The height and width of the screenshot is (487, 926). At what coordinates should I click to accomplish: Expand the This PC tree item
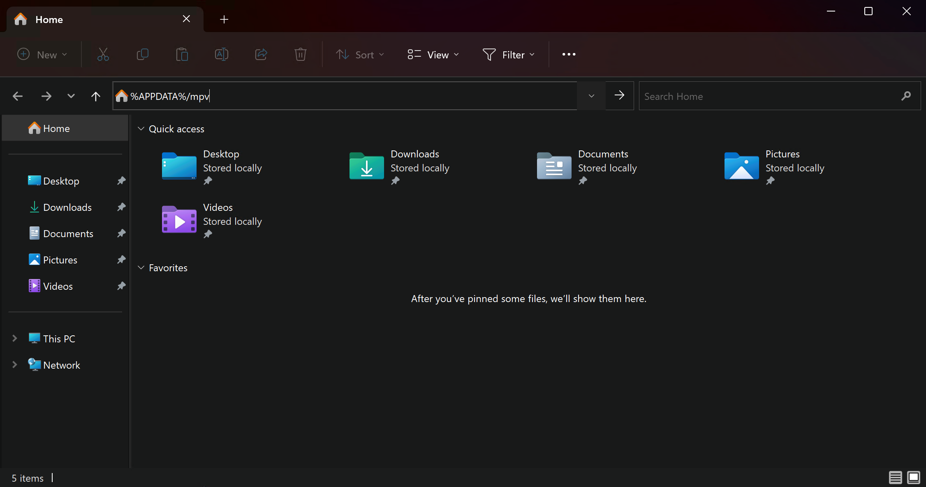pos(15,338)
